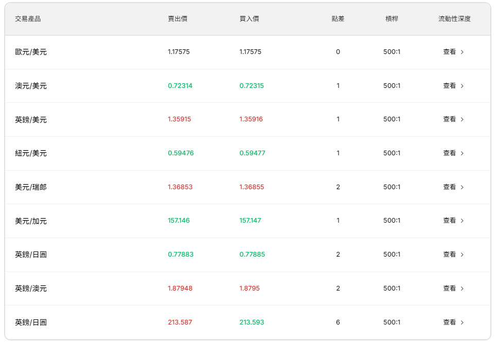Click the 流動性深度 column header
This screenshot has width=496, height=343.
click(x=454, y=19)
